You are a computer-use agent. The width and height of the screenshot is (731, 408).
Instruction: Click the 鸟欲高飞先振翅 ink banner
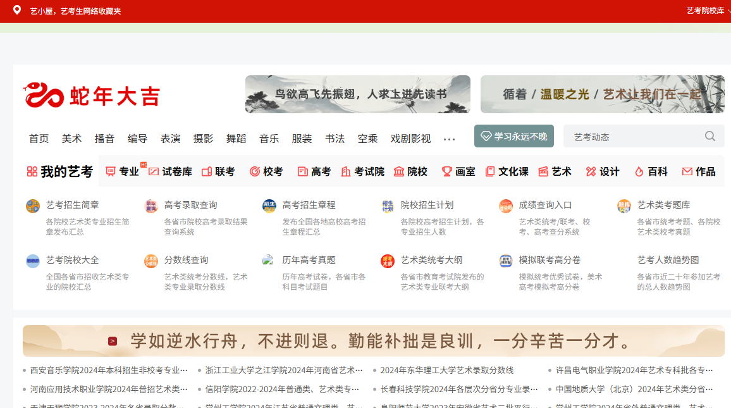357,94
